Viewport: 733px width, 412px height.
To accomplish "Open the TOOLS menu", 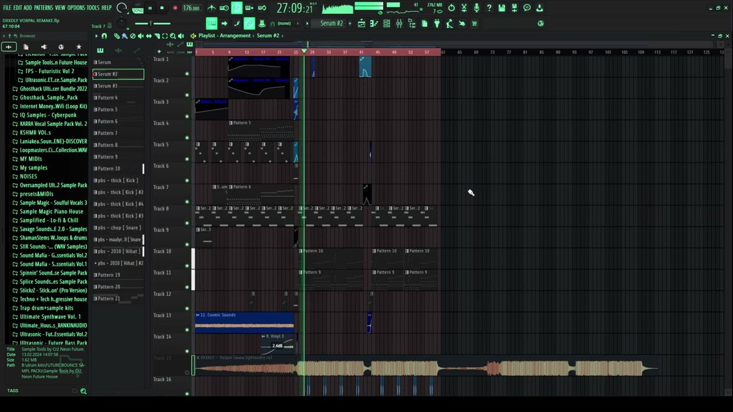I will pyautogui.click(x=93, y=8).
